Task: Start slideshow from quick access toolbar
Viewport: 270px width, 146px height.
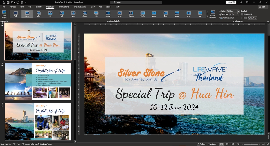Action: (22, 3)
